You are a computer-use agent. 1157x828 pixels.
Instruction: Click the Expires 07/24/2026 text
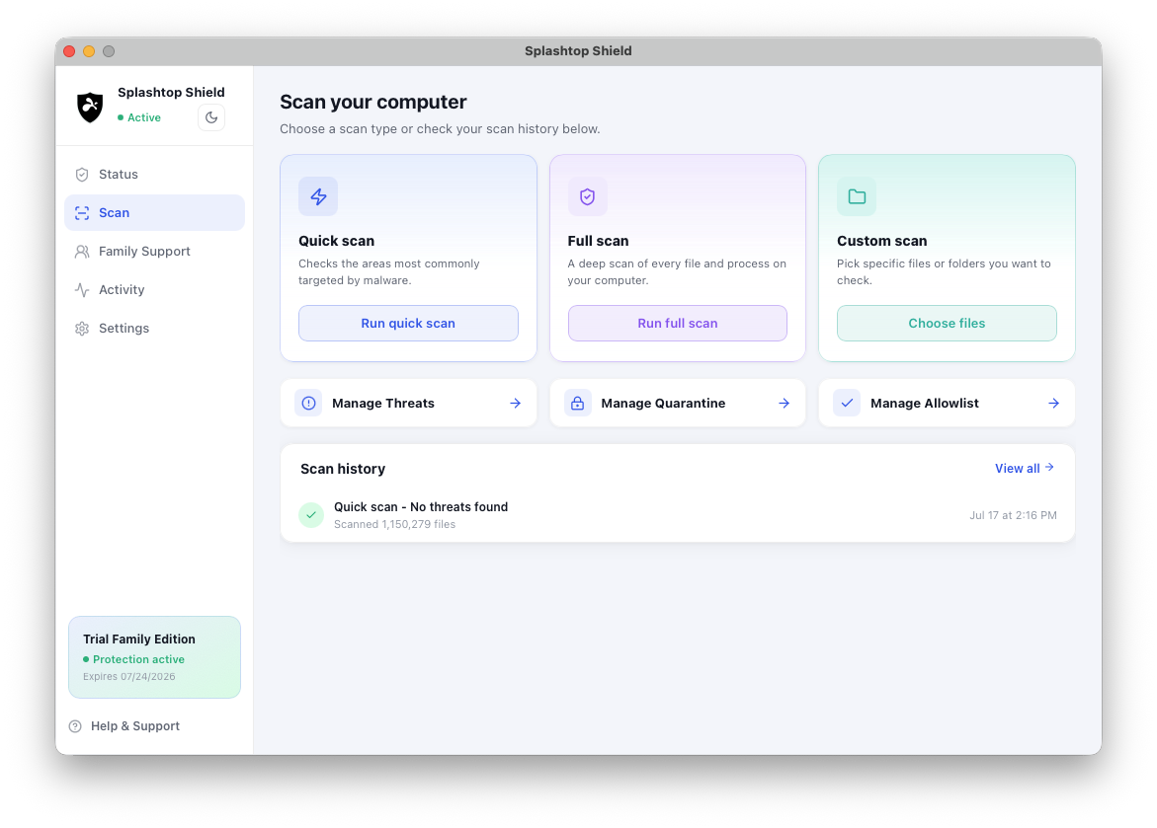pos(129,677)
